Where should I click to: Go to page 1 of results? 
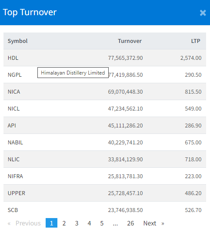coord(51,223)
